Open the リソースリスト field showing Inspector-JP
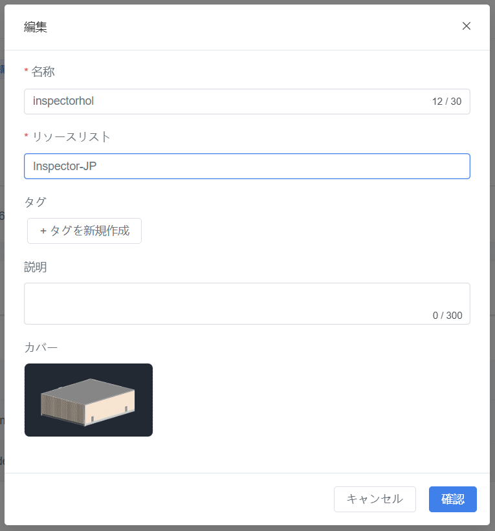This screenshot has width=495, height=531. pos(247,166)
